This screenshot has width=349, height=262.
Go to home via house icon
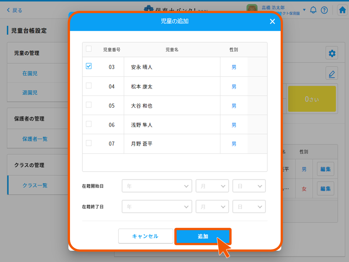point(342,10)
